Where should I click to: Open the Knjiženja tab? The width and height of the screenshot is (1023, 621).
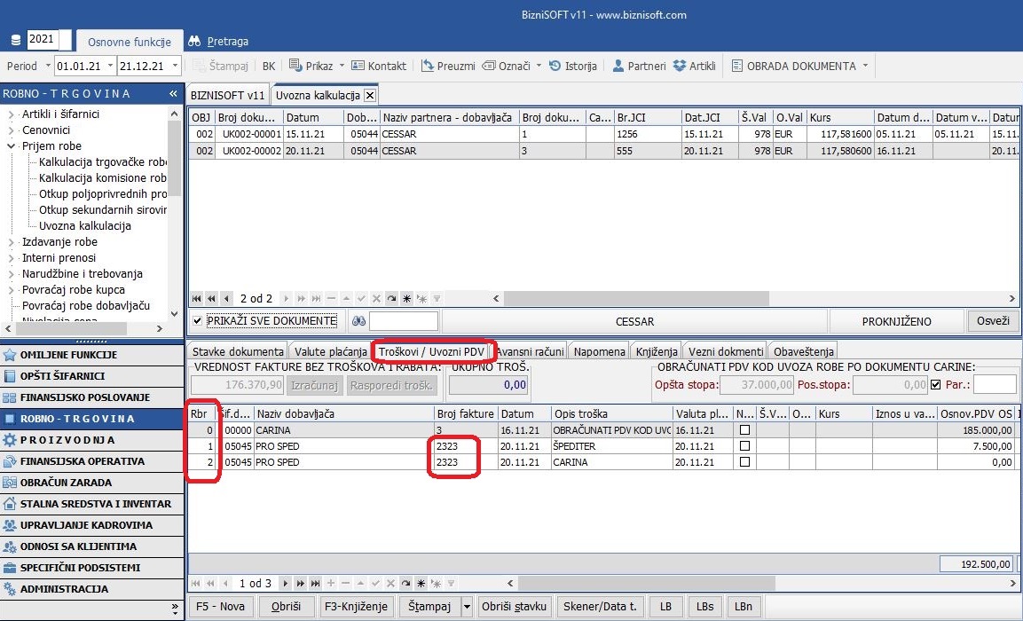[x=657, y=351]
